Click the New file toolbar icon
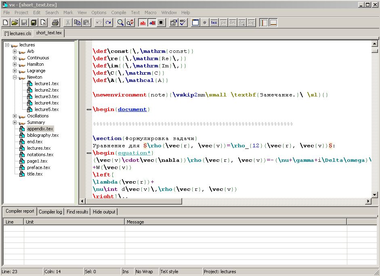The width and height of the screenshot is (380, 276). tap(6, 23)
